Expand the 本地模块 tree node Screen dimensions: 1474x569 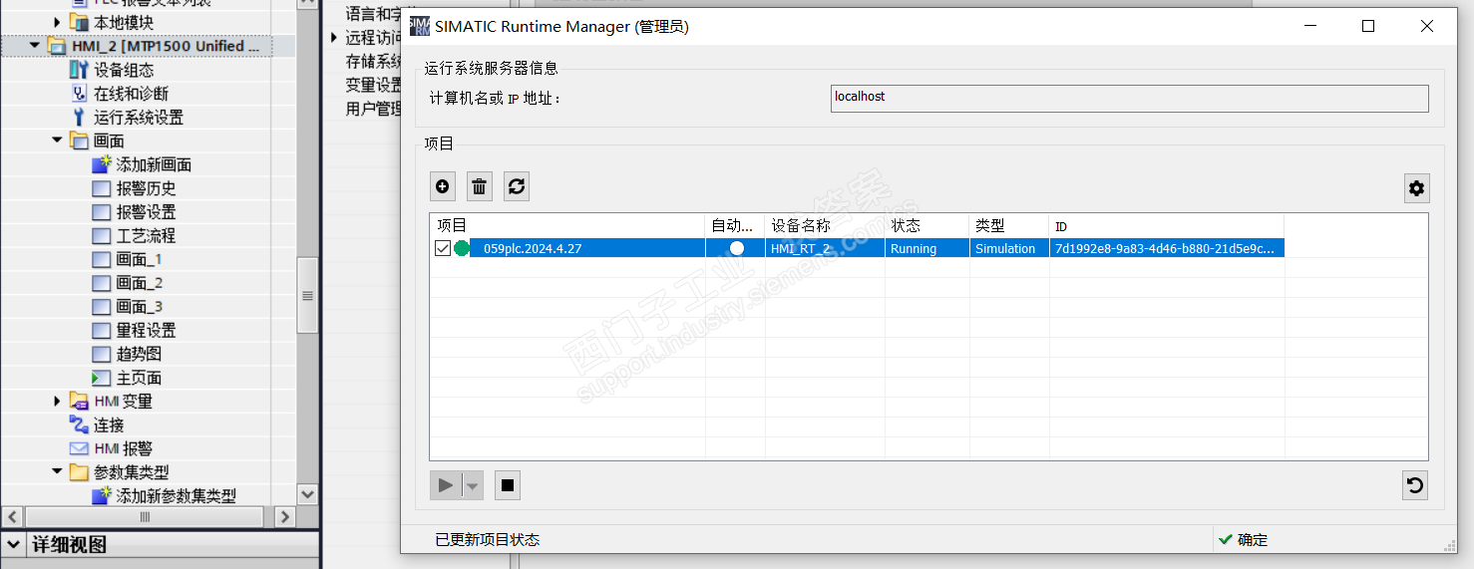click(x=57, y=22)
